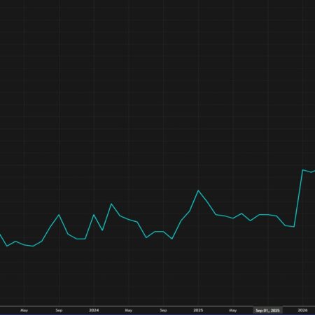Click the early 2025 peak on the line
315x315 pixels.
click(198, 191)
